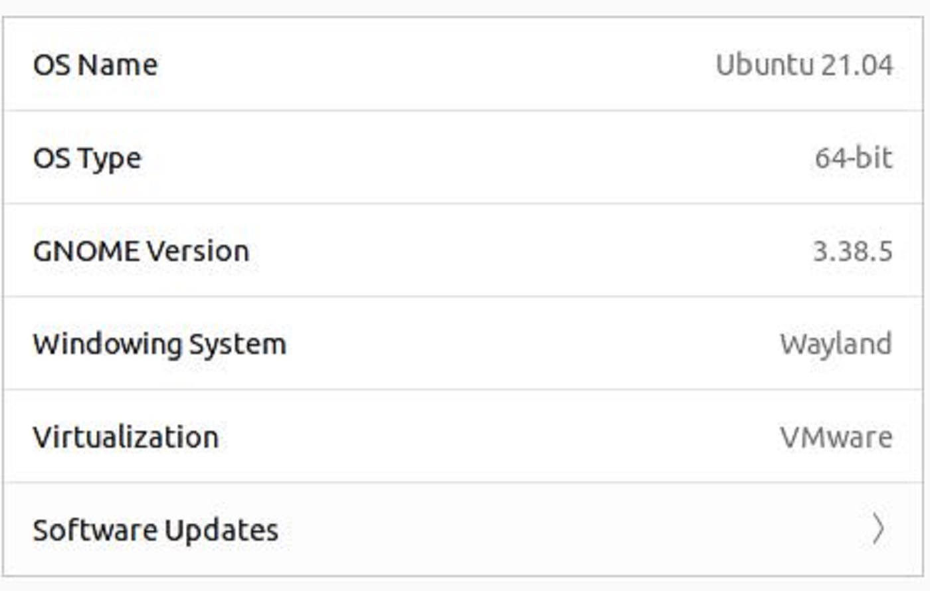The image size is (930, 591).
Task: Click the word "System" after Windowing
Action: click(237, 345)
